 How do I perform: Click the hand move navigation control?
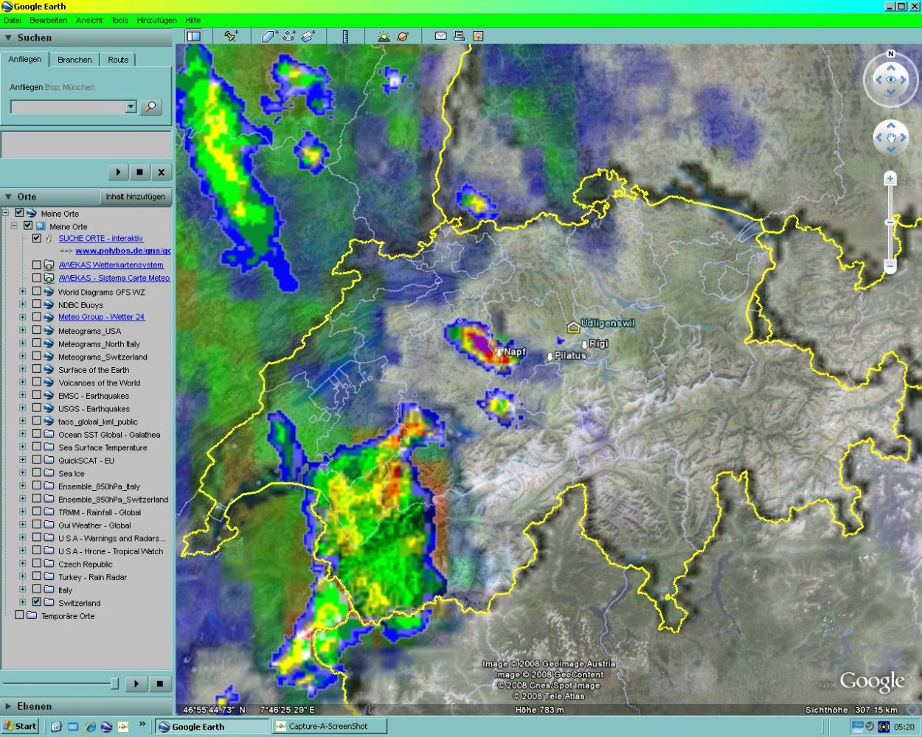coord(891,138)
